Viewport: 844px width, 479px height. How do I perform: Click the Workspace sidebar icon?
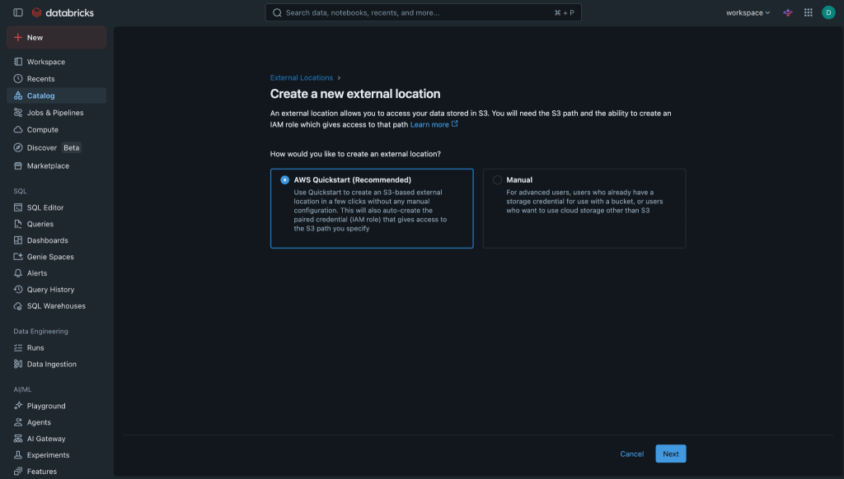18,62
